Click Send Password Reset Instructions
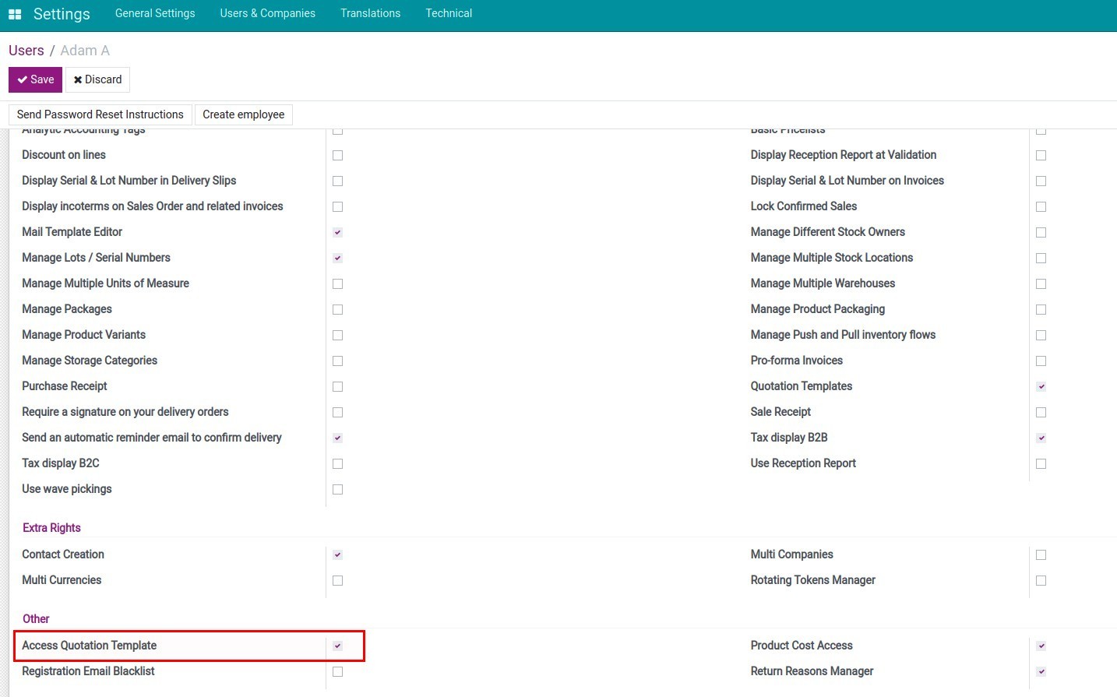Screen dimensions: 1117x697 tap(100, 114)
